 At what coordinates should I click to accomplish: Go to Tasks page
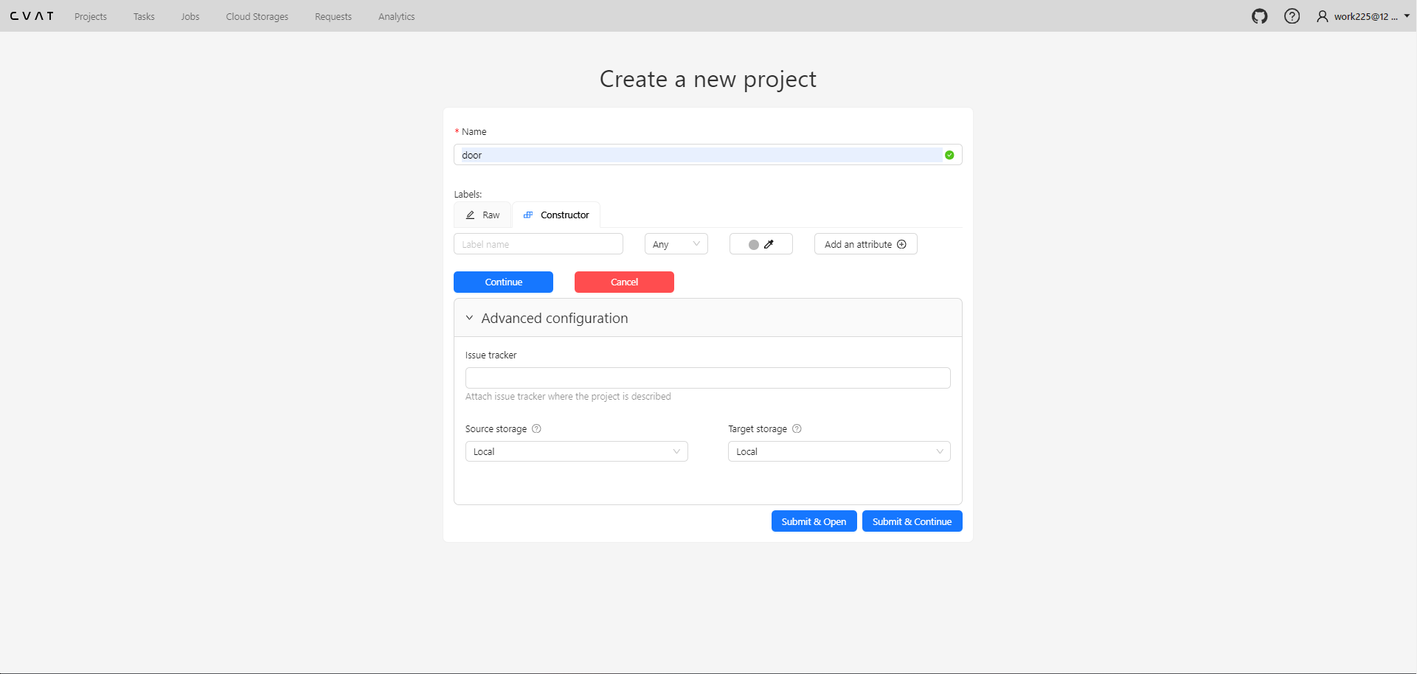[x=144, y=16]
